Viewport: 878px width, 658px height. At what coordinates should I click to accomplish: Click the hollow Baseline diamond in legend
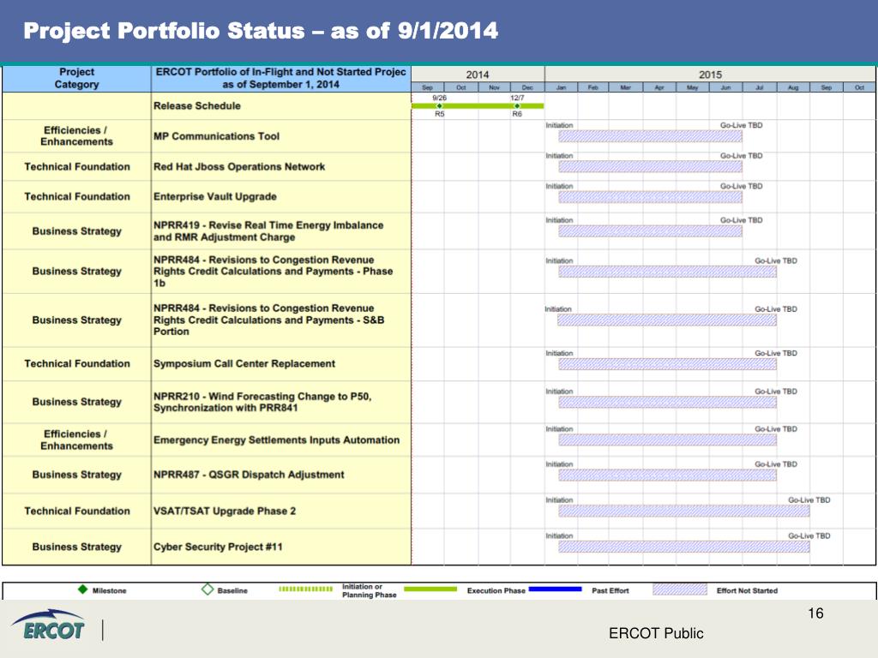click(207, 589)
